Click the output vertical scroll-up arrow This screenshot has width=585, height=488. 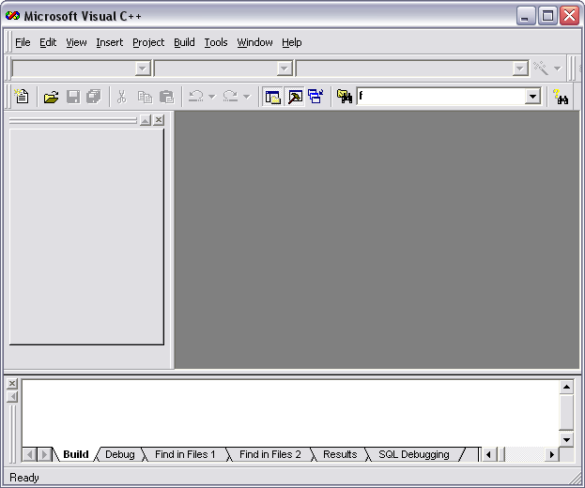point(566,387)
